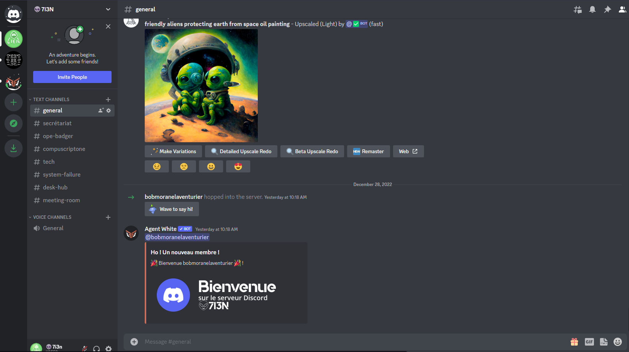The image size is (629, 352).
Task: Click the Explore Discoverable Servers compass icon
Action: pyautogui.click(x=14, y=123)
